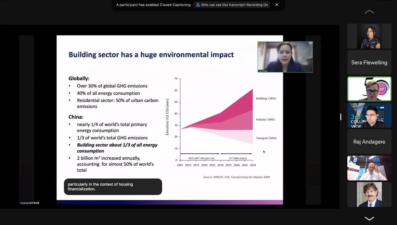
Task: Click '40% of all energy consumption' bullet
Action: [109, 93]
